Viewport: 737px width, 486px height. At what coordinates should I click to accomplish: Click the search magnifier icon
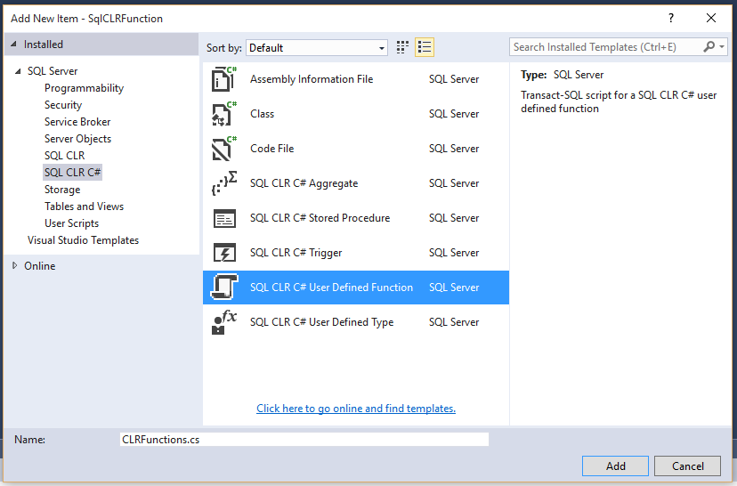pos(709,46)
